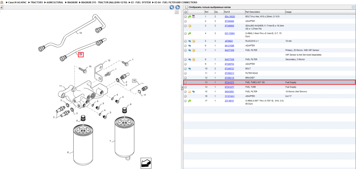Open 'AGRICULTURAL' breadcrumb
Screen dimensions: 356x169
55,2
